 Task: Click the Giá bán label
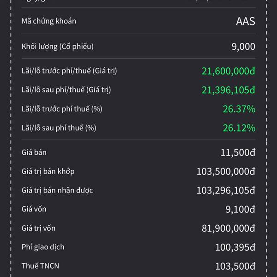[34, 152]
